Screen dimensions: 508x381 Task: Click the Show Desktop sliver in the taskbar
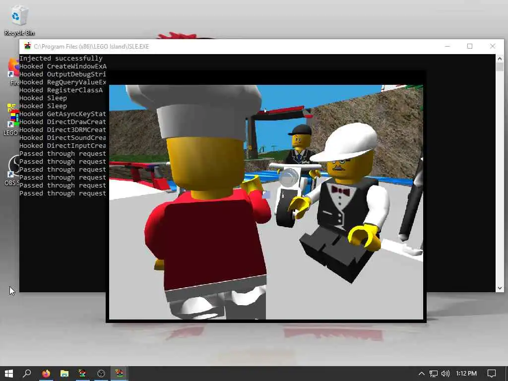(x=507, y=374)
